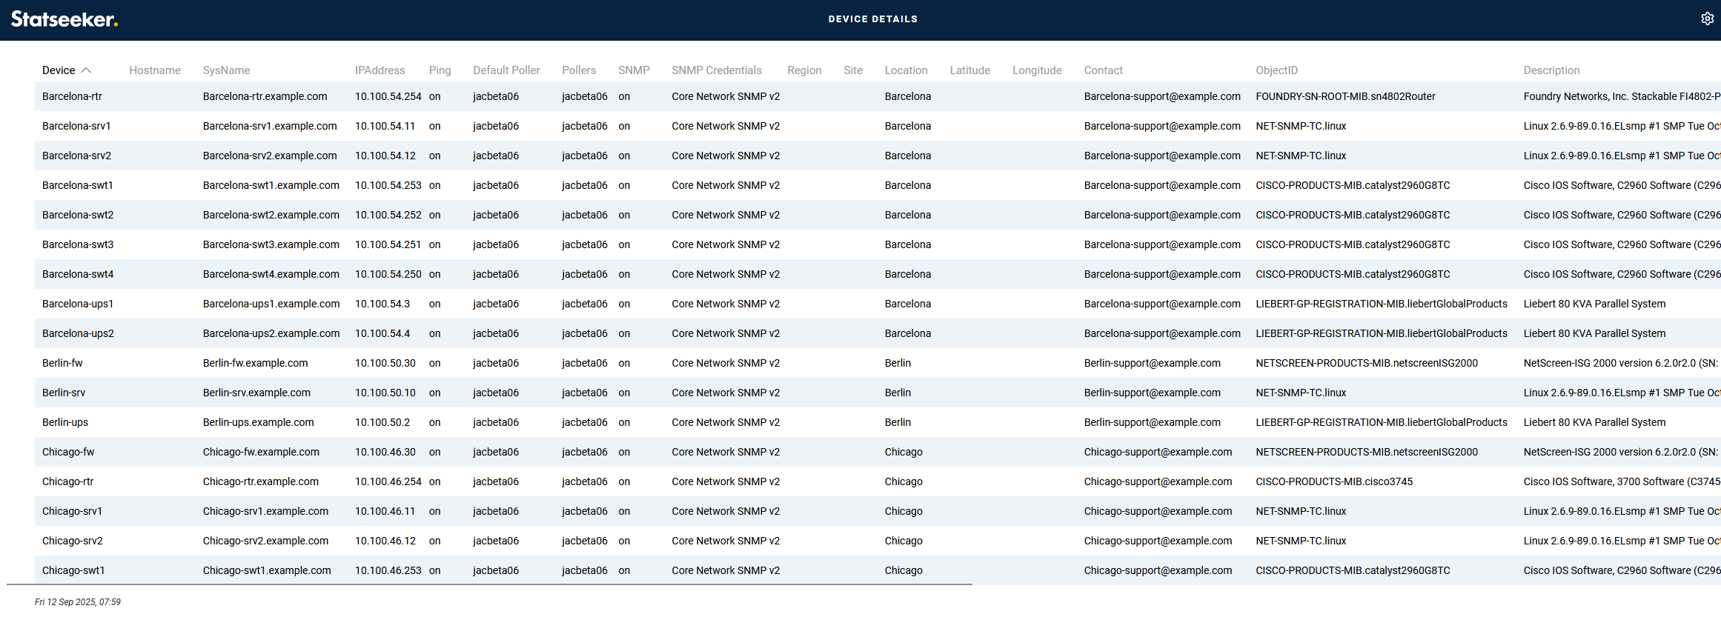Click the Description column header
The width and height of the screenshot is (1721, 617).
1551,70
